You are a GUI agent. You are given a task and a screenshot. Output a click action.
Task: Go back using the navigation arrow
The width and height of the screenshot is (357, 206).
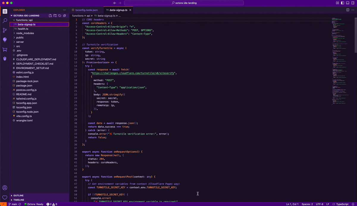pos(115,3)
